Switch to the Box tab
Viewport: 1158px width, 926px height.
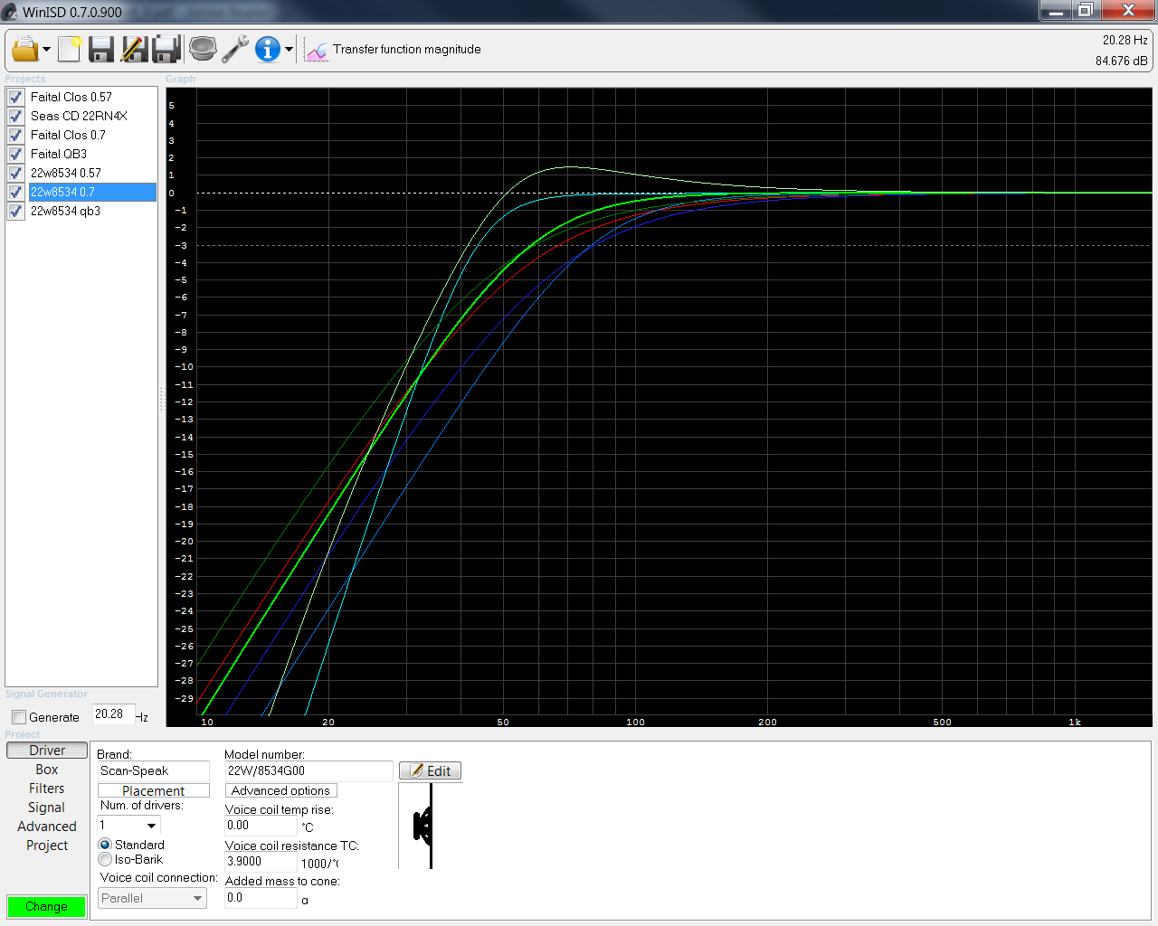pos(47,770)
